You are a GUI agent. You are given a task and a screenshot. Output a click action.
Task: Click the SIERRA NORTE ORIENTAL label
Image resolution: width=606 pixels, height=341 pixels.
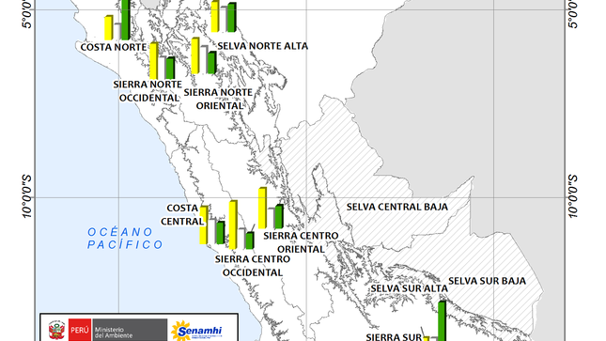(x=218, y=99)
